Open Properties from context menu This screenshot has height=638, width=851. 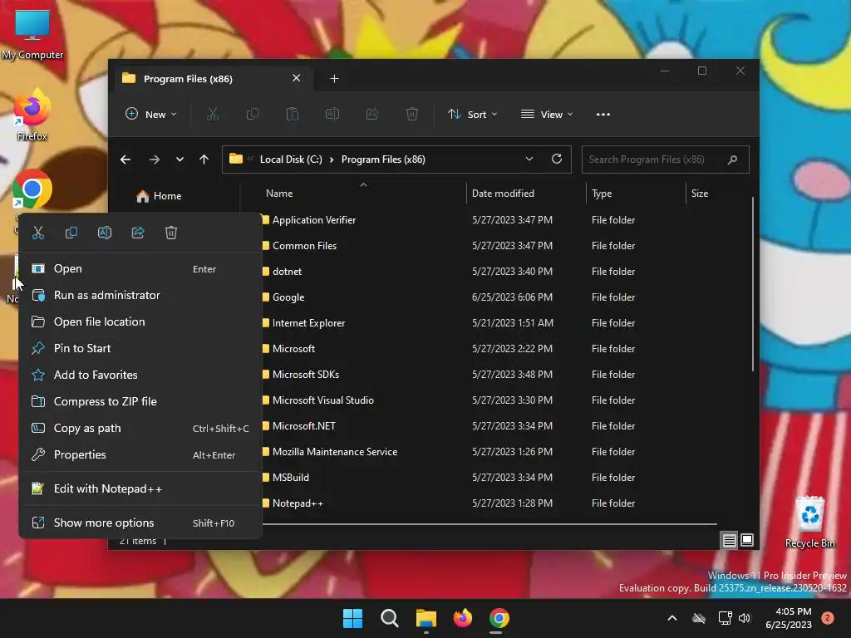pyautogui.click(x=140, y=454)
